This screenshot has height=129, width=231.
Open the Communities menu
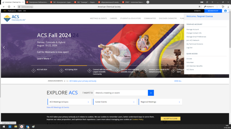pyautogui.click(x=150, y=18)
